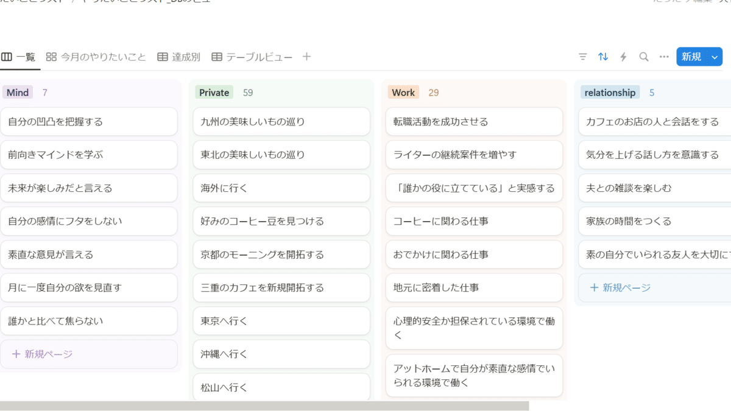Screen dimensions: 731x411
Task: Expand the 新規 button dropdown arrow
Action: point(715,57)
